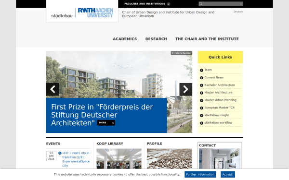Click arrow bullet beside Master Architecture
The width and height of the screenshot is (289, 180).
coord(201,93)
